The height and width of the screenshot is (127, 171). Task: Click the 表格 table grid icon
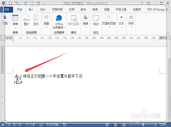[x=15, y=18]
